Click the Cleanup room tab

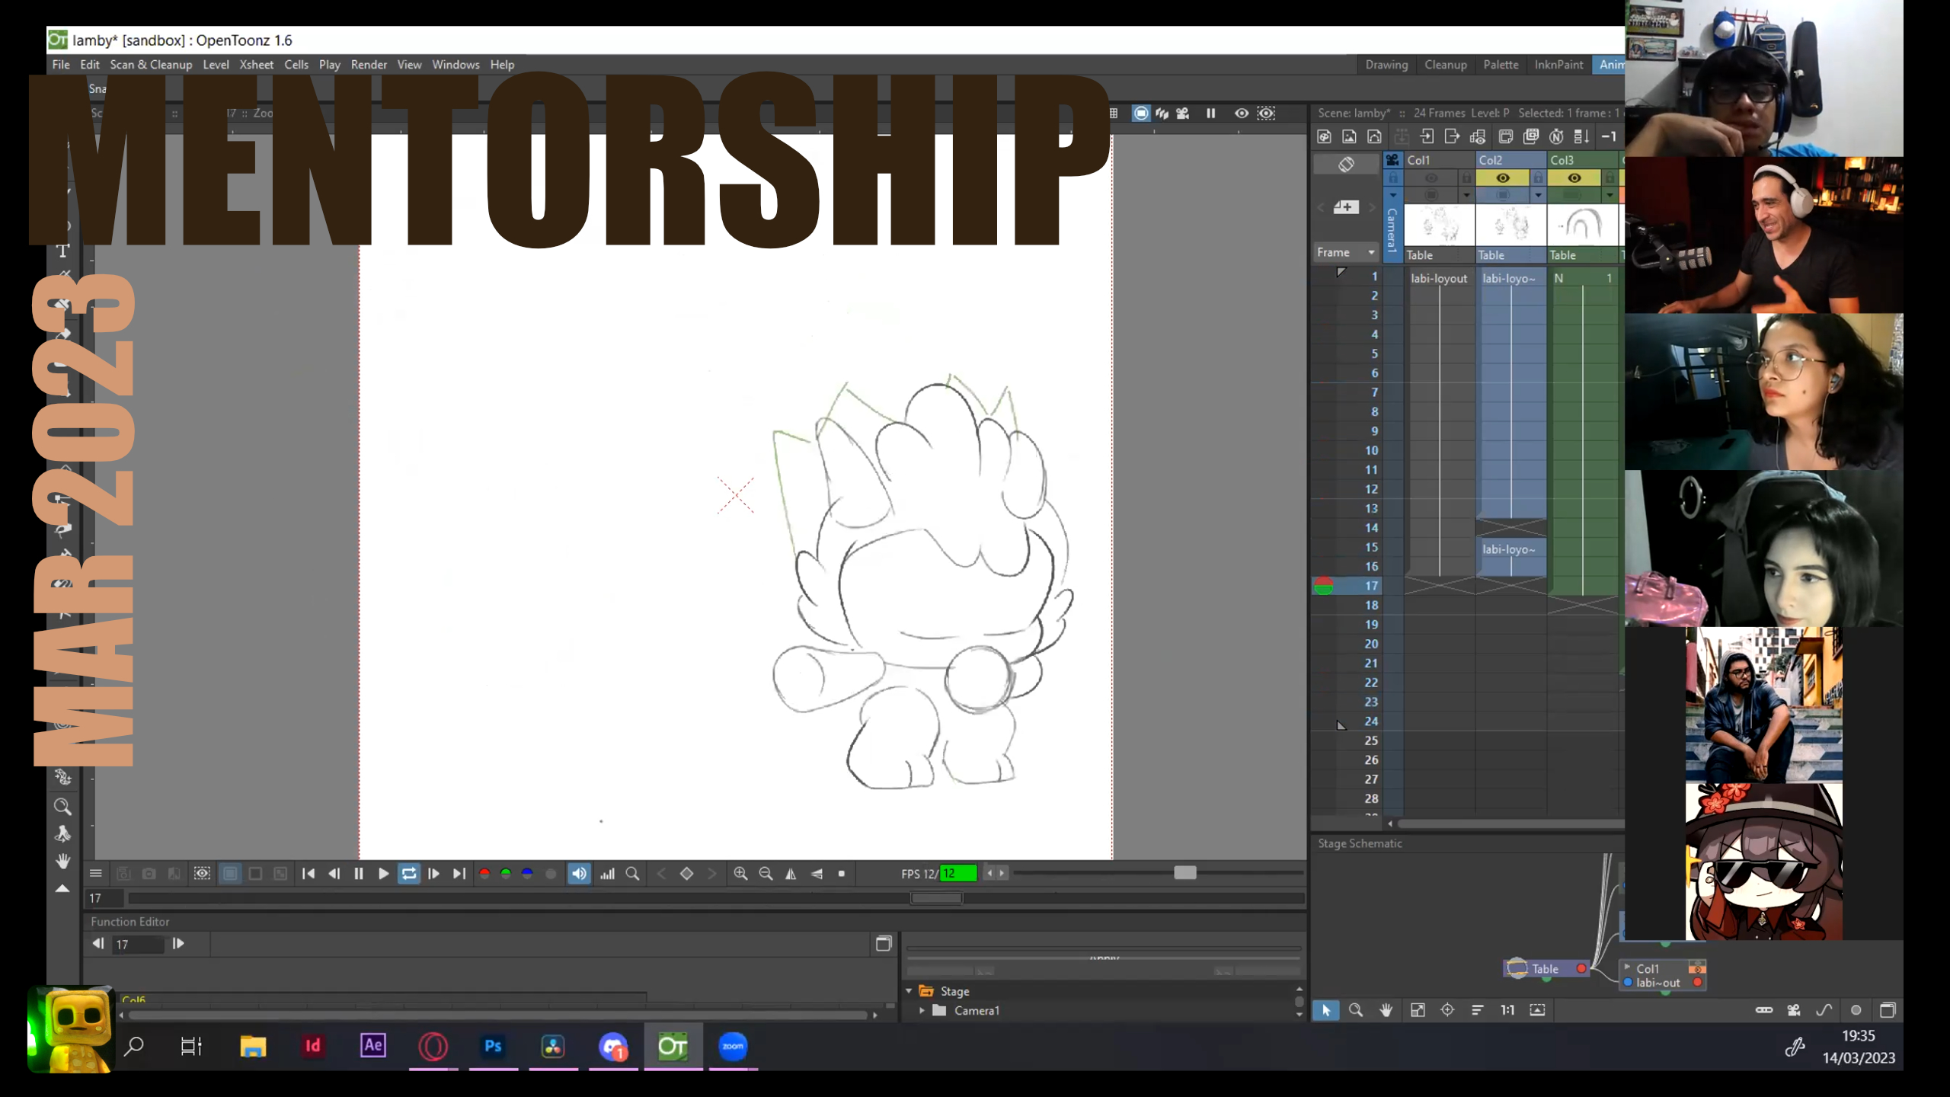coord(1445,65)
